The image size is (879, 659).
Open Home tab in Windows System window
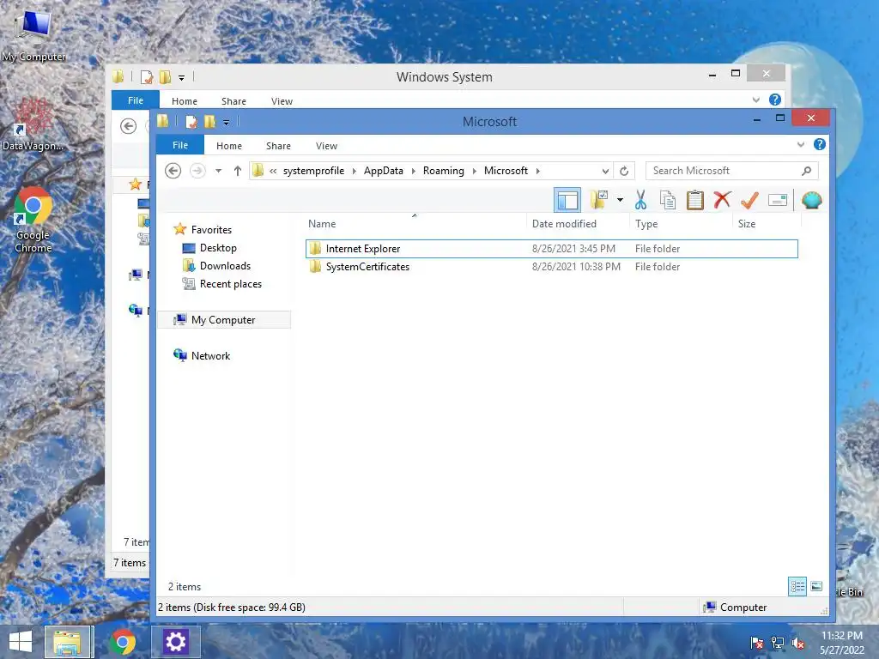click(x=185, y=101)
